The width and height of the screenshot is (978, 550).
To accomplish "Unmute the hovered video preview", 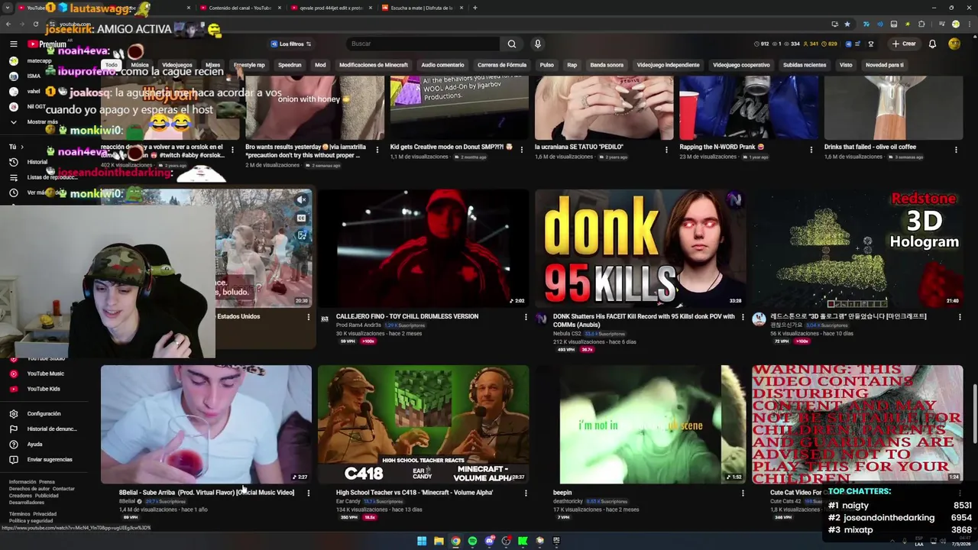I will (x=302, y=200).
